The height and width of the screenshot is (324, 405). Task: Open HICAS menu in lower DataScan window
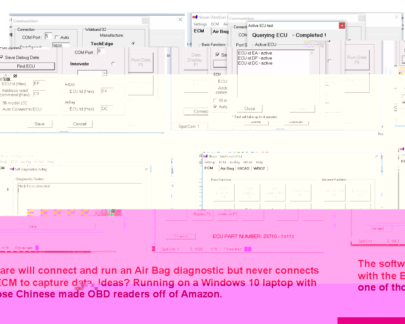[248, 162]
